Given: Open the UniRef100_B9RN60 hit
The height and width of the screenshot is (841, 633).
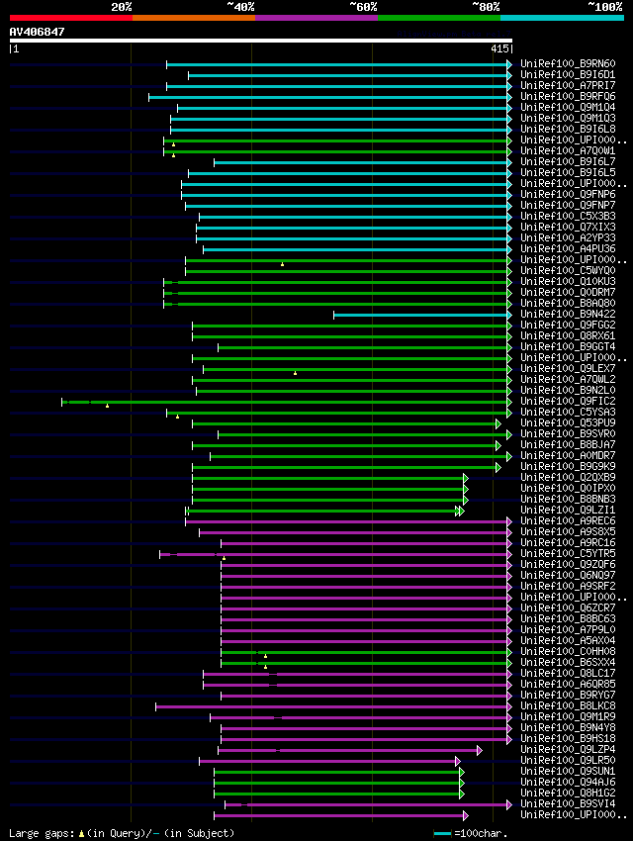Looking at the screenshot, I should 568,64.
